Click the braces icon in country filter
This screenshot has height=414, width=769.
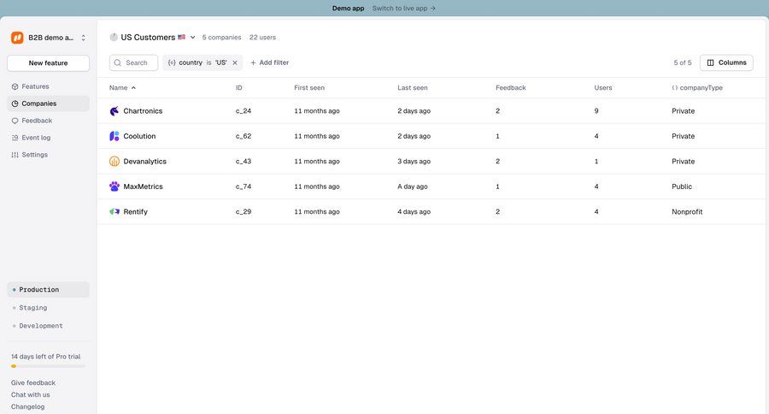172,62
